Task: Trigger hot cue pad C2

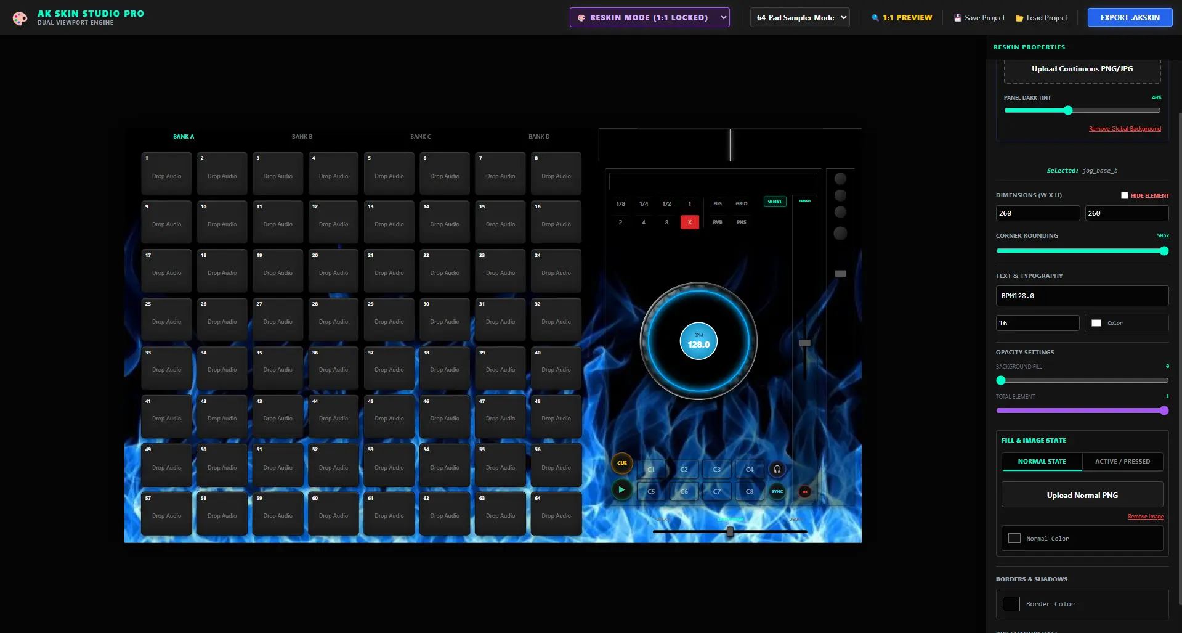Action: tap(684, 470)
